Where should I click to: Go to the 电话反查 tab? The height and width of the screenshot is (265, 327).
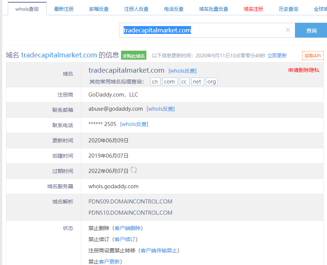174,9
